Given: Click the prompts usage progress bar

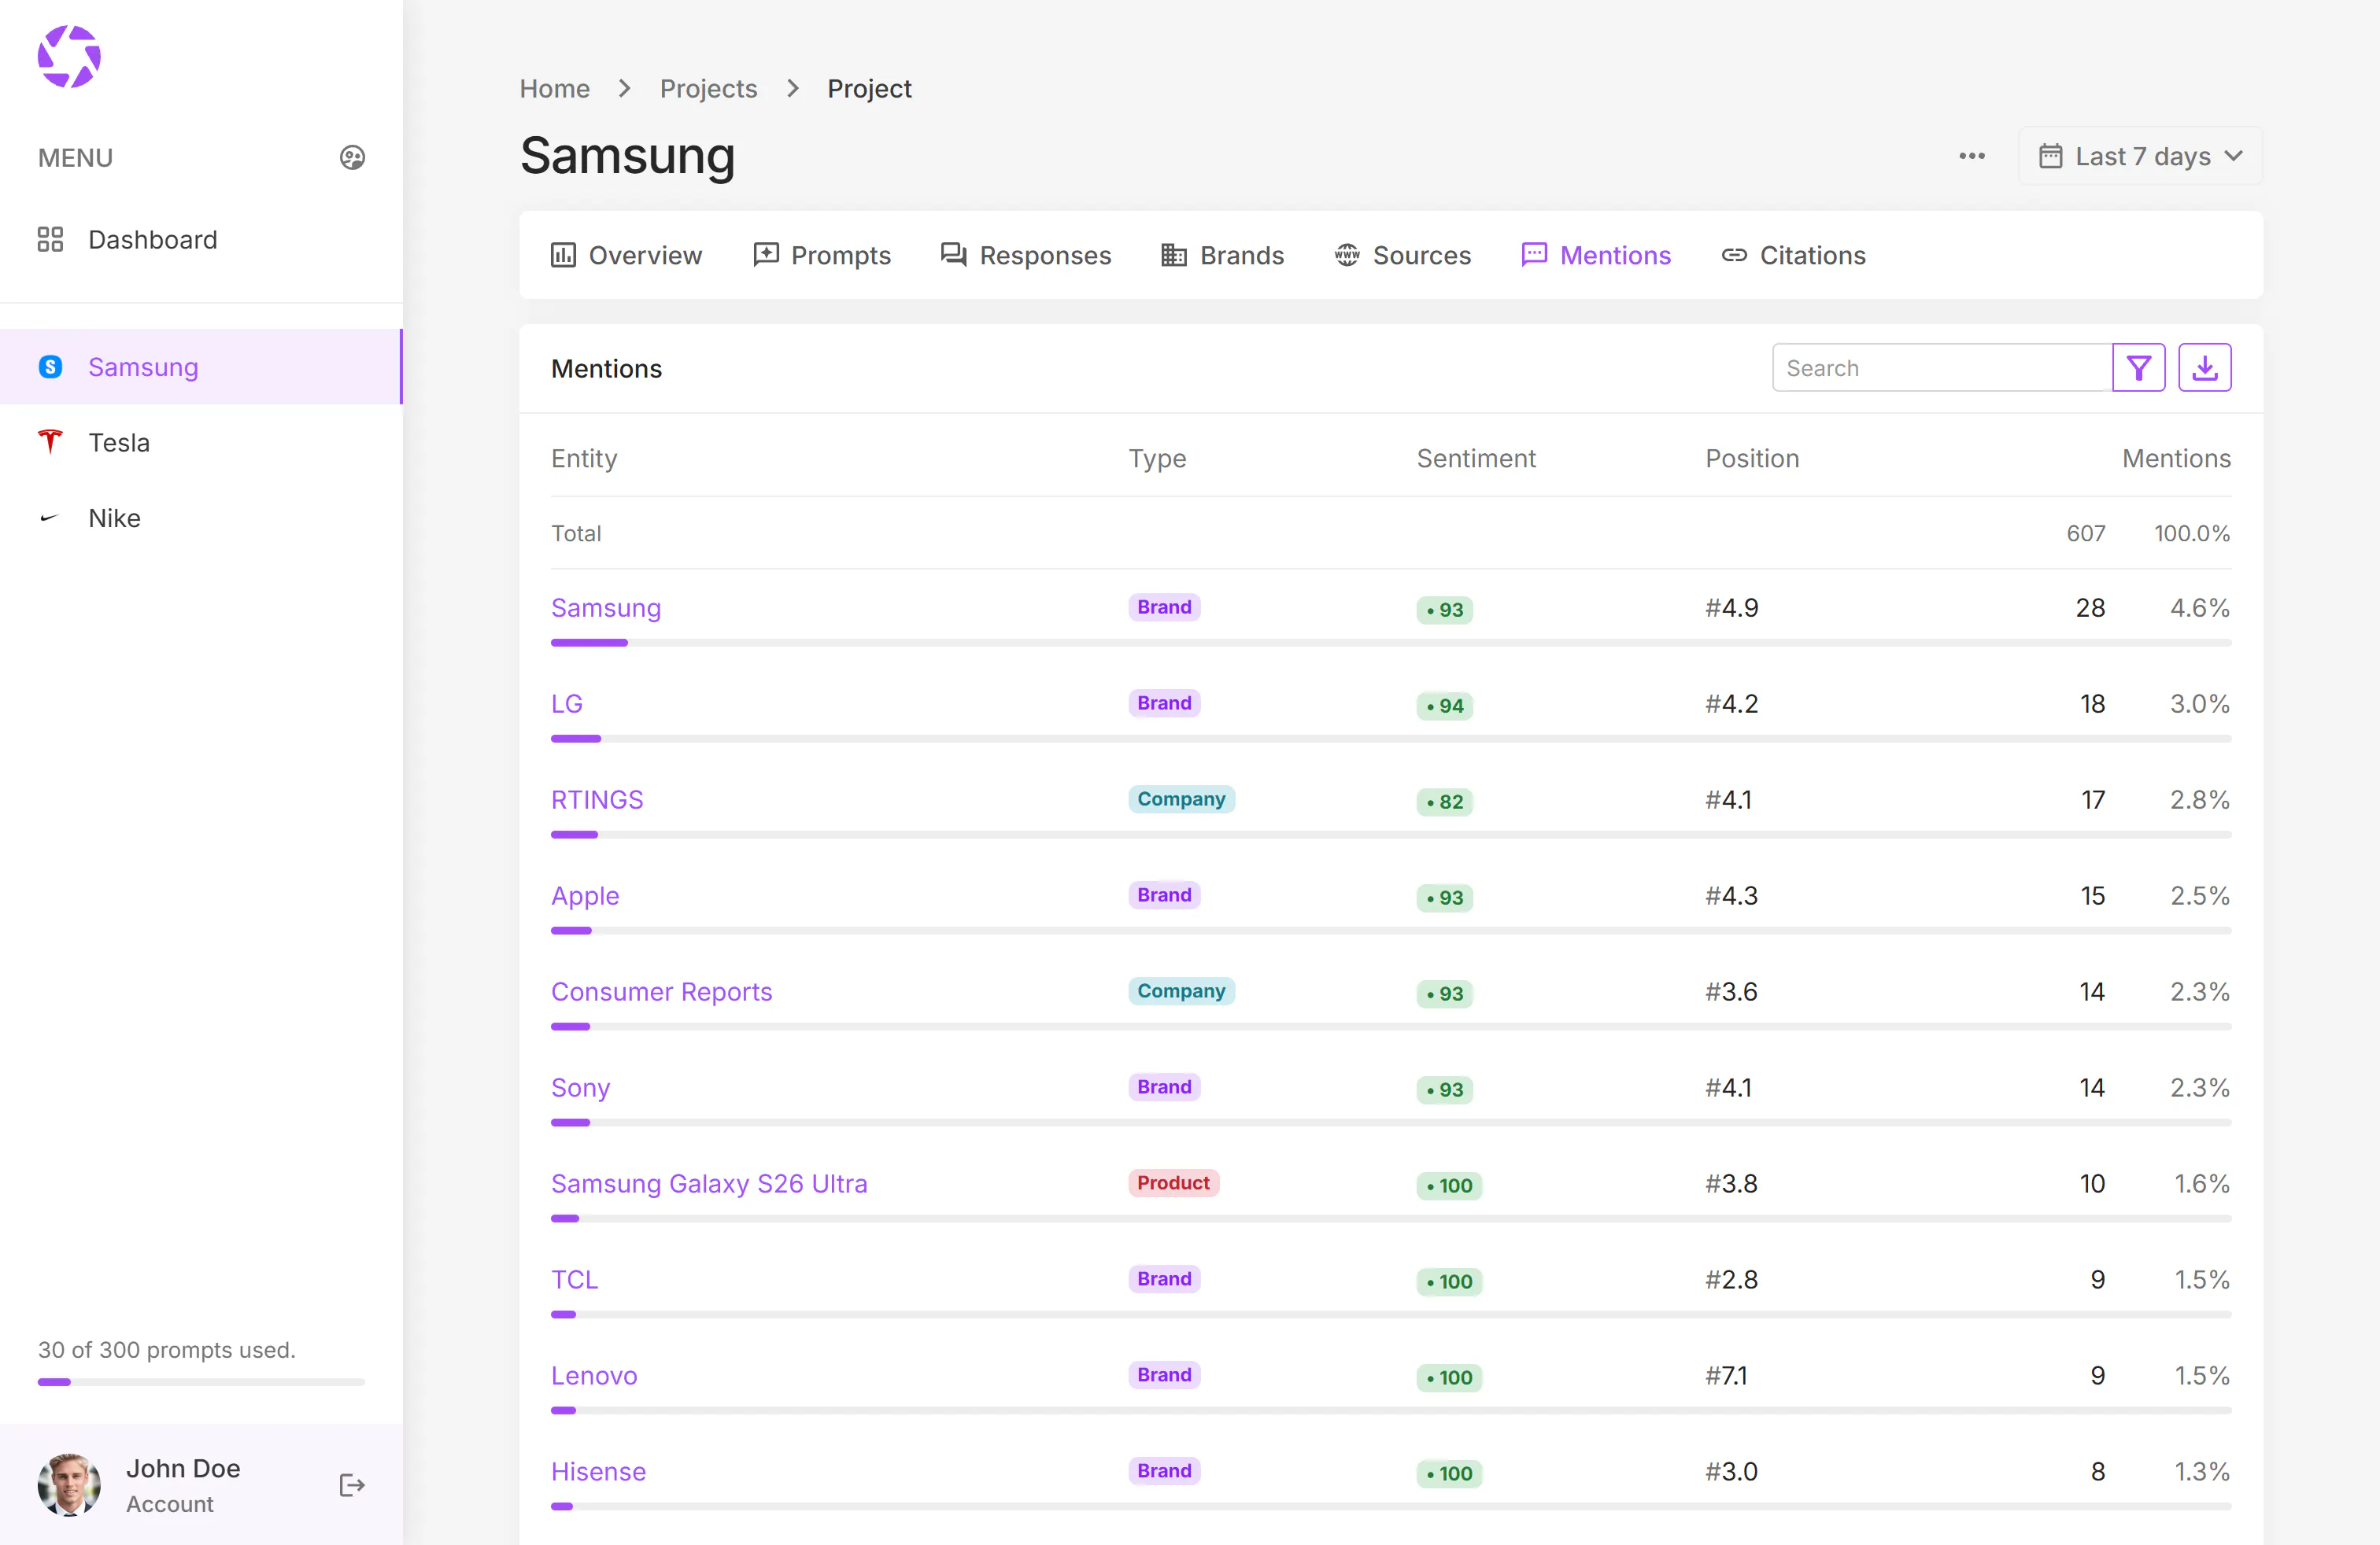Looking at the screenshot, I should click(x=201, y=1382).
